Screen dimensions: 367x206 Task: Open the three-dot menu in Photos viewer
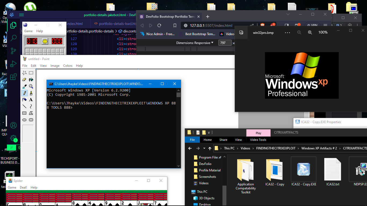click(287, 32)
